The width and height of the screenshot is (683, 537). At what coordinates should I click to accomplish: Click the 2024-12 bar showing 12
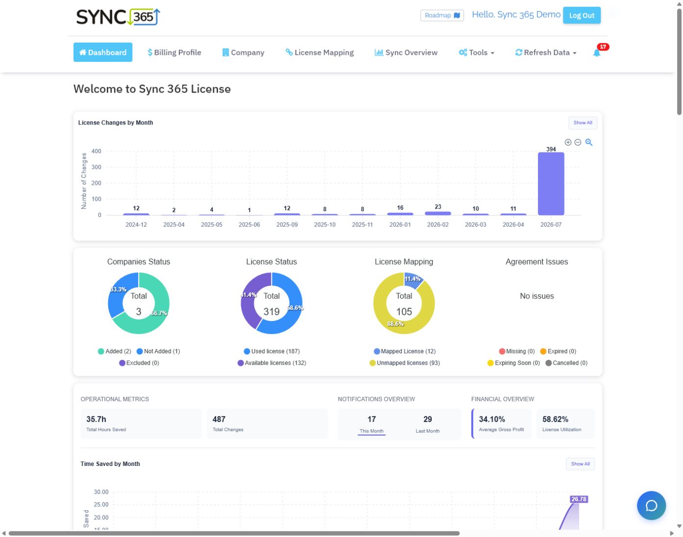[x=136, y=214]
